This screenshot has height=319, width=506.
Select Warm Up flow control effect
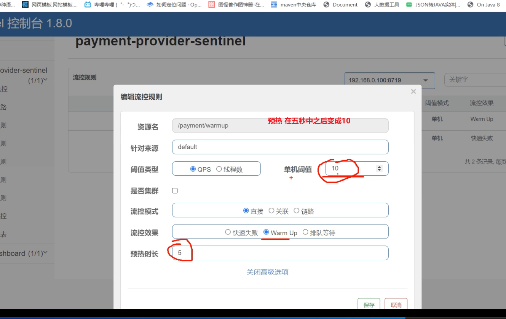[266, 232]
